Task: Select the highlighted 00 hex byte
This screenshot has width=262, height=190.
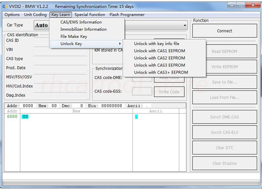Action: (25, 117)
